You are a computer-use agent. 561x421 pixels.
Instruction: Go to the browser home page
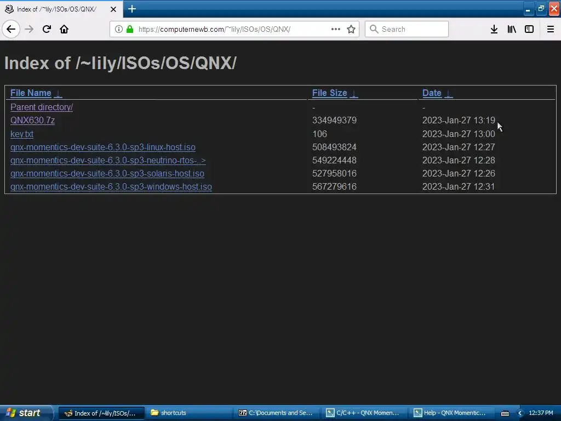coord(64,29)
